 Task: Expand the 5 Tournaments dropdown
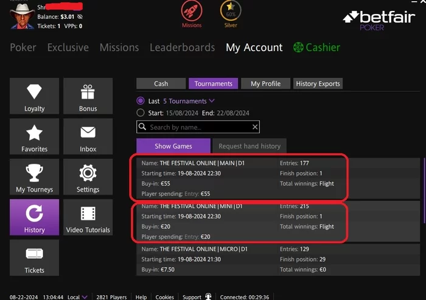coord(189,101)
